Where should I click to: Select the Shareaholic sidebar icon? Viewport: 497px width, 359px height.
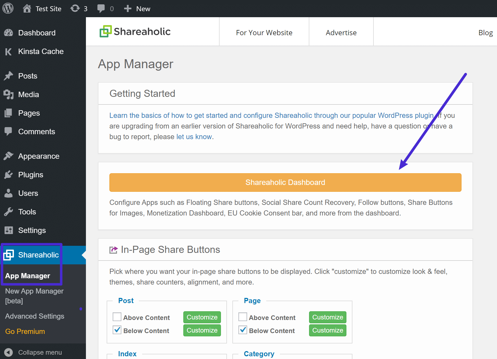pos(8,255)
